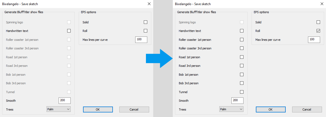Enable Handwritten text in the left dialog

tap(69, 31)
